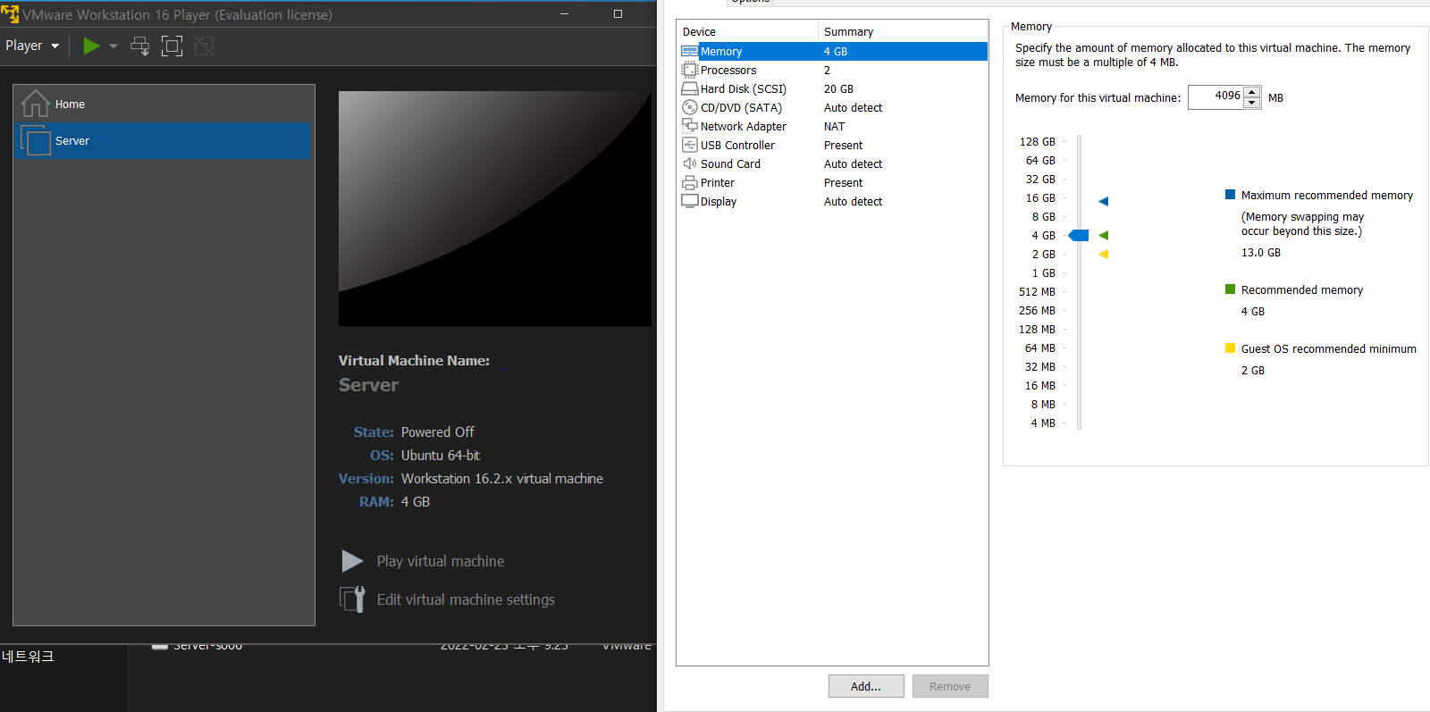Click the Server VM icon in library
This screenshot has height=712, width=1430.
(x=36, y=140)
